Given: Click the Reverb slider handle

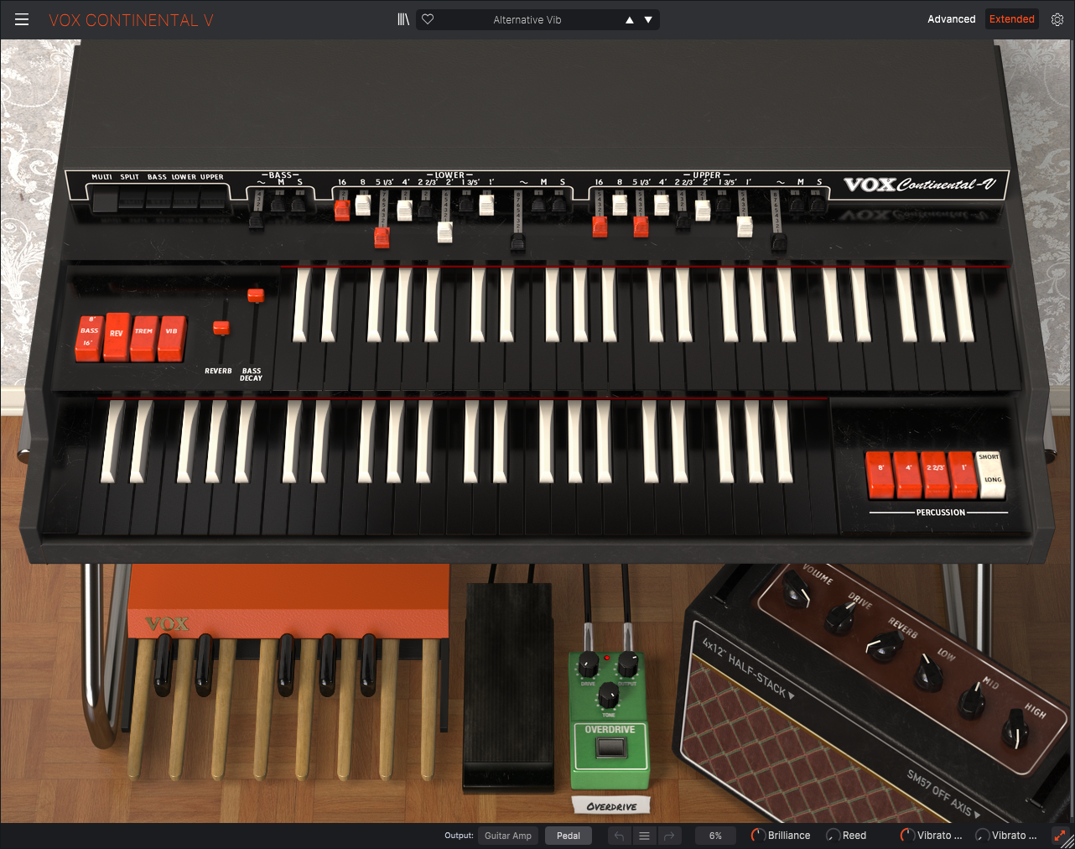Looking at the screenshot, I should point(221,328).
